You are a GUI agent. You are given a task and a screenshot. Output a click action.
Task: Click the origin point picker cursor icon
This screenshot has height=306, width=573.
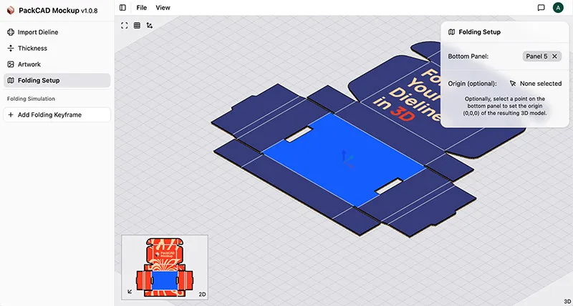513,84
